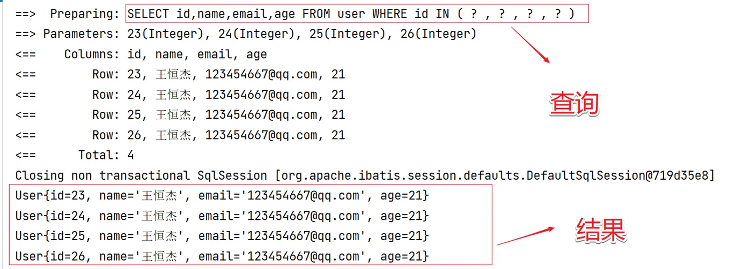
Task: Click the "Total: 4" line
Action: (x=106, y=156)
